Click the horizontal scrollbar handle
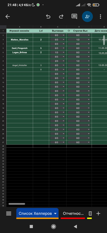 click(x=17, y=204)
